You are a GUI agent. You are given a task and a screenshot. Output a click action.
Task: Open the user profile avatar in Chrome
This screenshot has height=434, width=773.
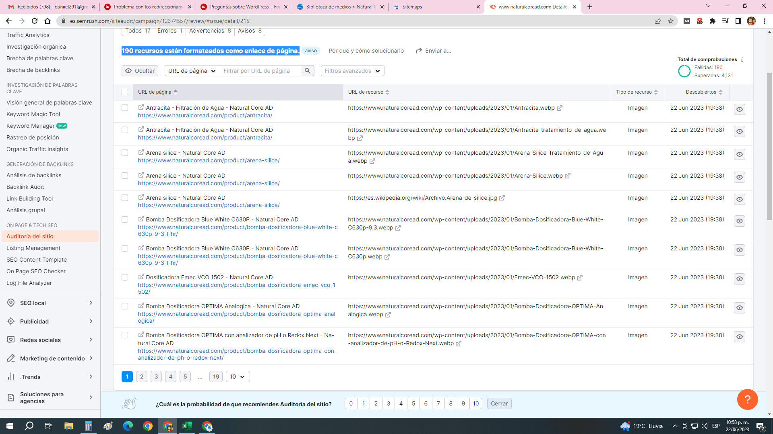751,21
